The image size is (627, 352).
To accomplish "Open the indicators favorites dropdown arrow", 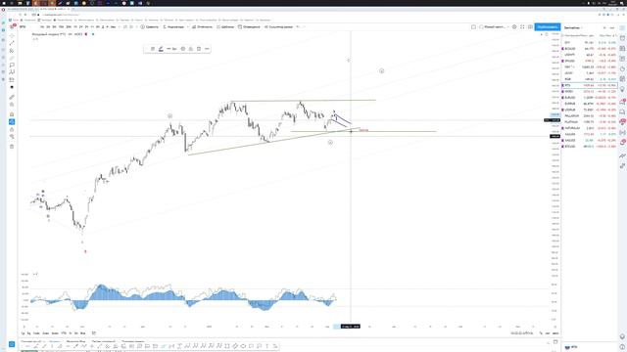I will click(187, 26).
